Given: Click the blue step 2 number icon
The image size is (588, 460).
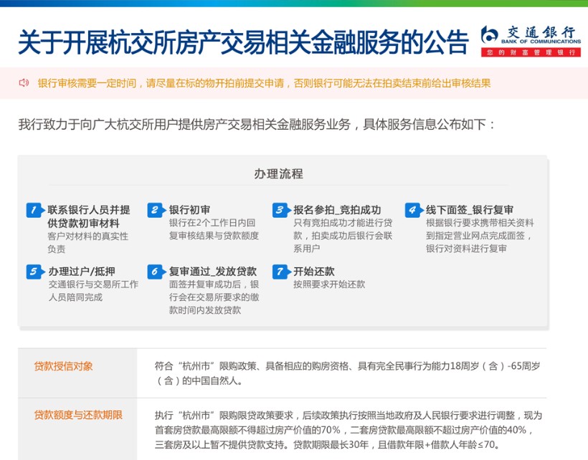Looking at the screenshot, I should (156, 210).
